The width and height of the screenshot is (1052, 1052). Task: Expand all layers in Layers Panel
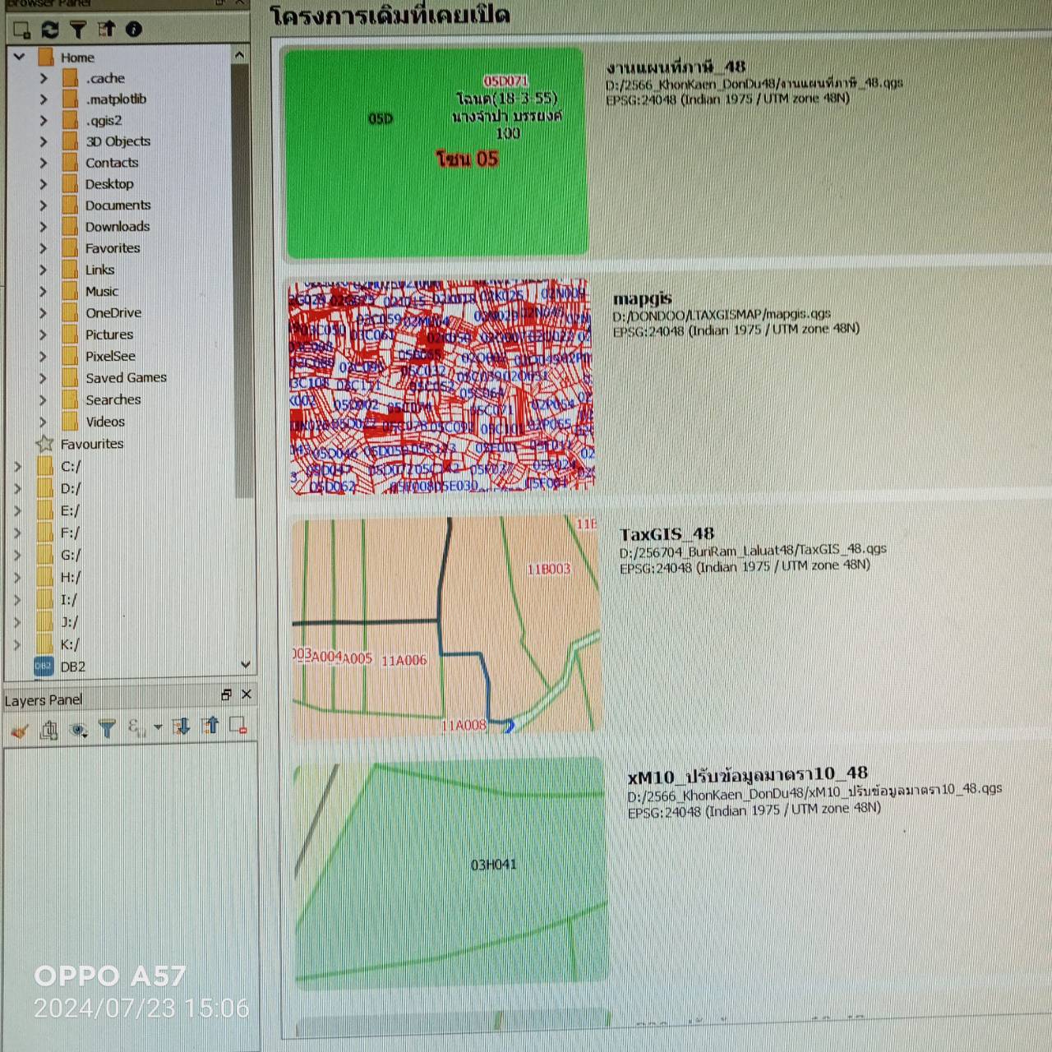coord(182,727)
